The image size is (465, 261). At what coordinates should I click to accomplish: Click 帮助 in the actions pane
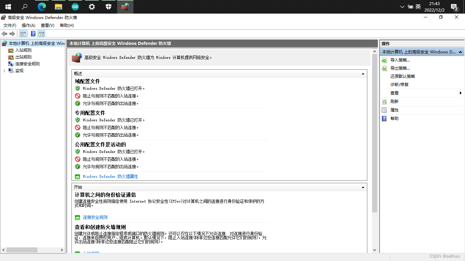coord(395,119)
